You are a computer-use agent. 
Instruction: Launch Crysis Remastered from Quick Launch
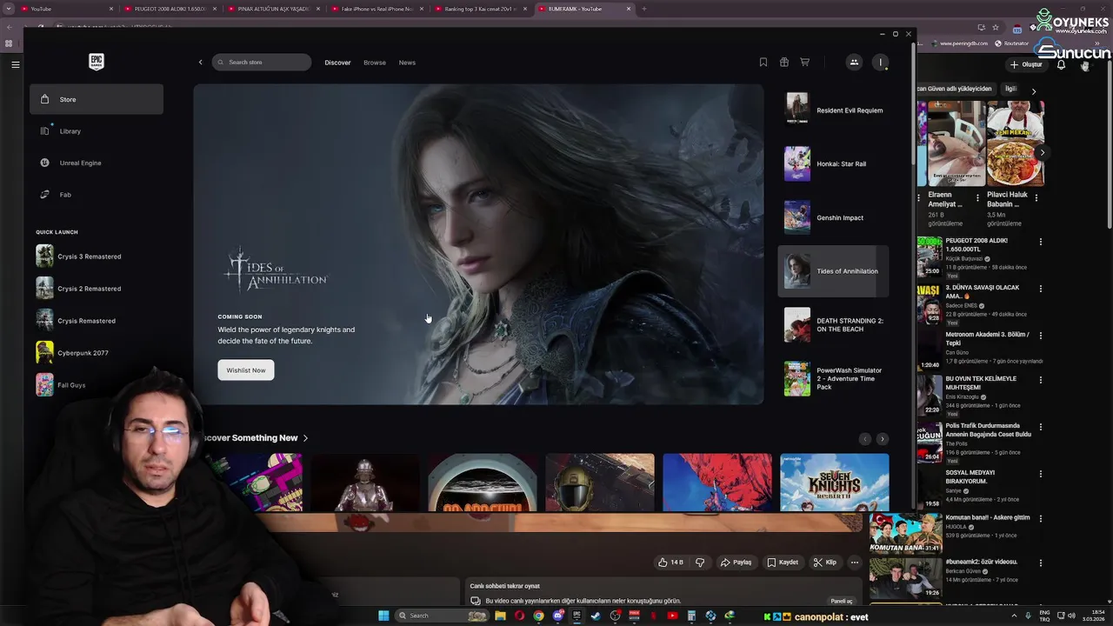[x=77, y=321]
